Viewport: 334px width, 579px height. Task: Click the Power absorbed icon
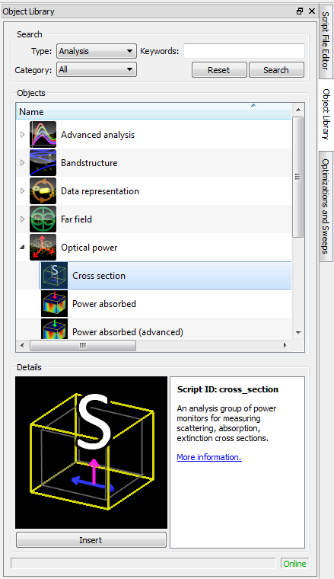click(x=54, y=303)
